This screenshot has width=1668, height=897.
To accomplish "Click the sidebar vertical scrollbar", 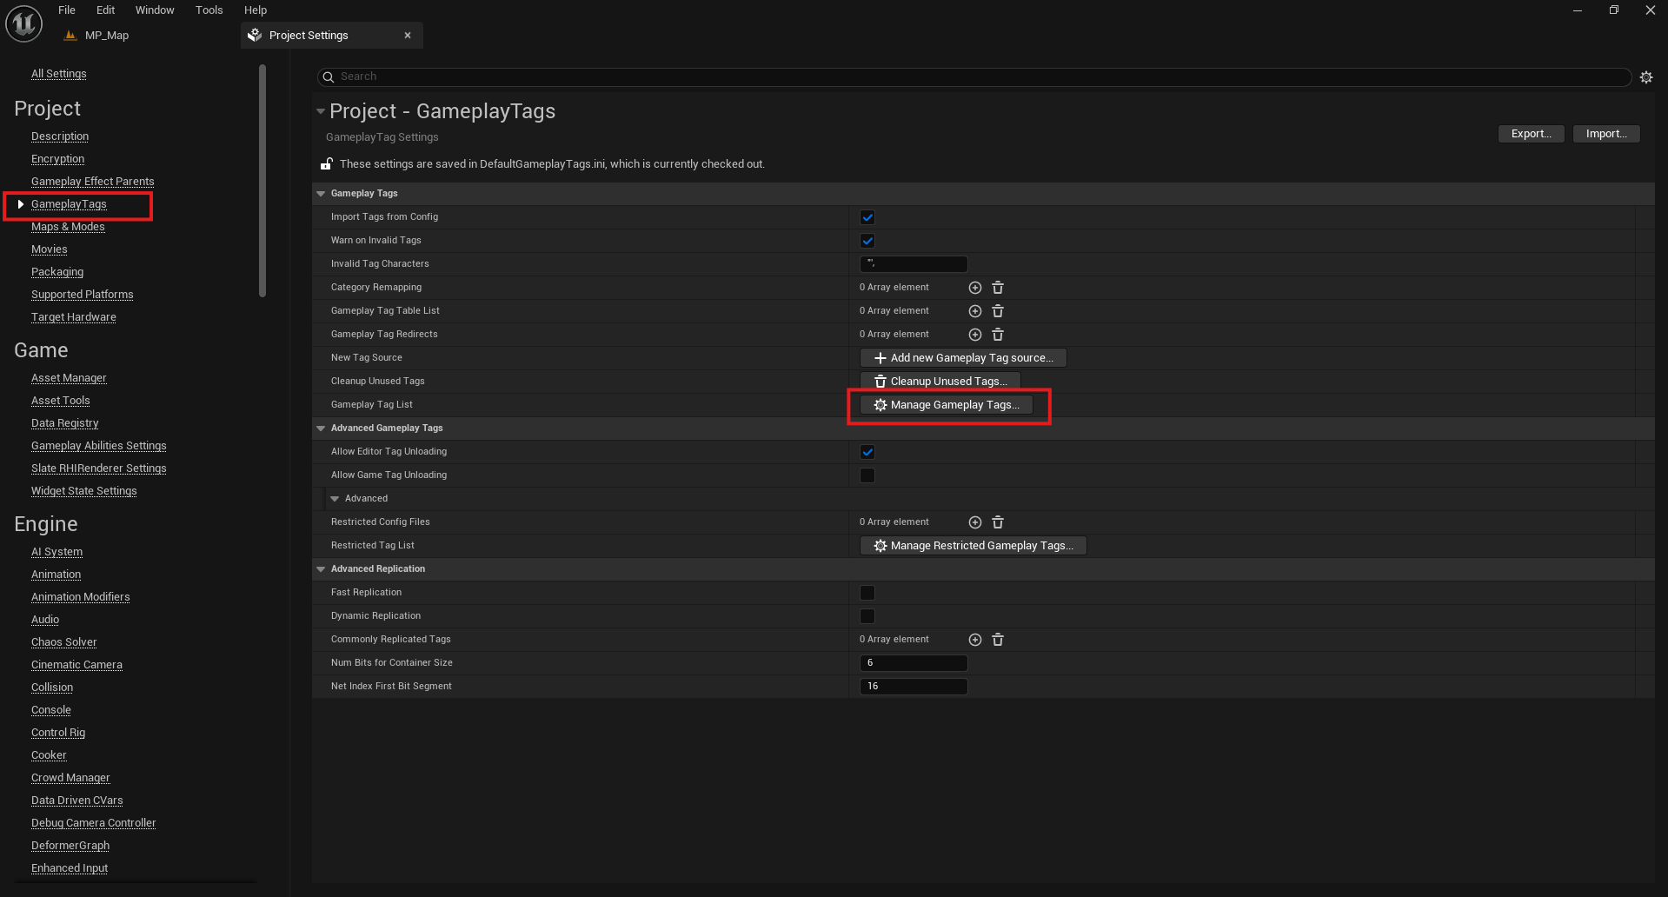I will (262, 181).
